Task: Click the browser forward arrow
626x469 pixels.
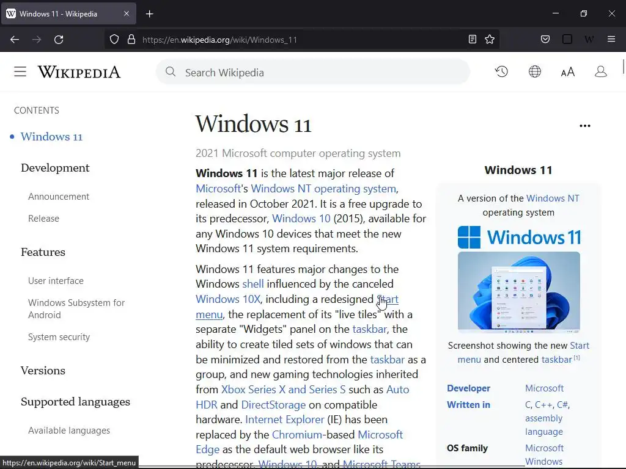Action: click(x=37, y=40)
